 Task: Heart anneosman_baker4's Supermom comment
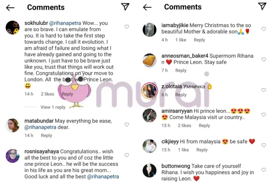click(x=263, y=59)
